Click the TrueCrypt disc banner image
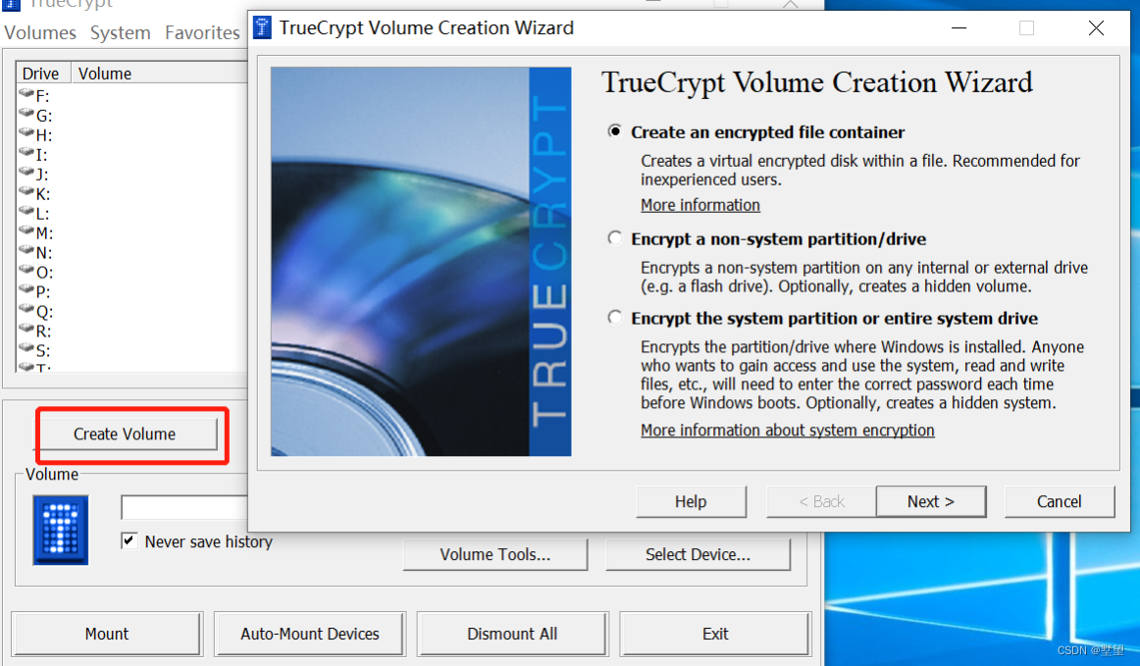 pos(421,262)
